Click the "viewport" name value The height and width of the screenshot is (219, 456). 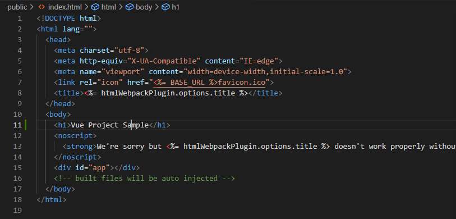tap(123, 72)
